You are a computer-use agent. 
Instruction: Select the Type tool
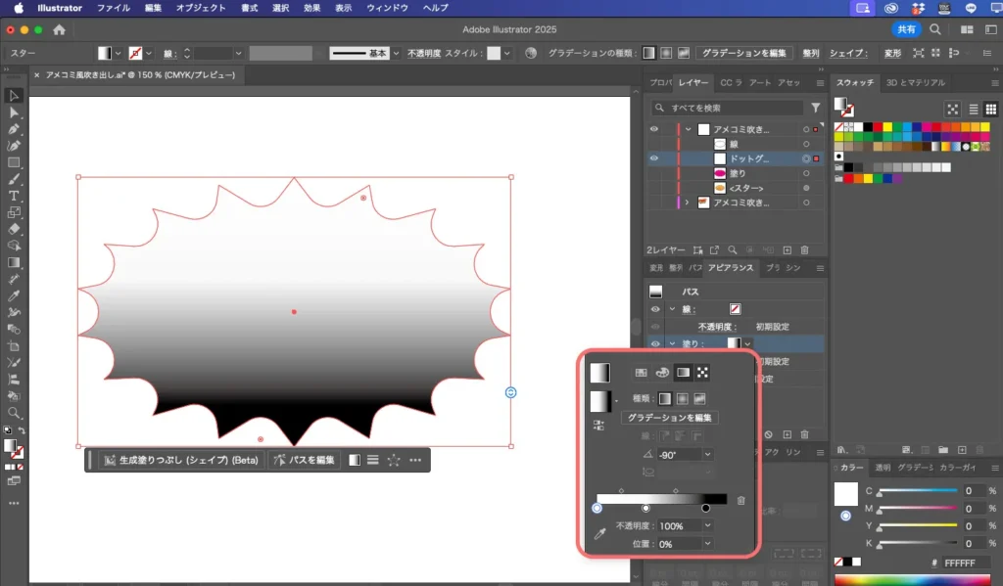pyautogui.click(x=14, y=196)
